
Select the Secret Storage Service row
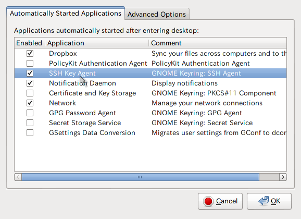(x=150, y=123)
